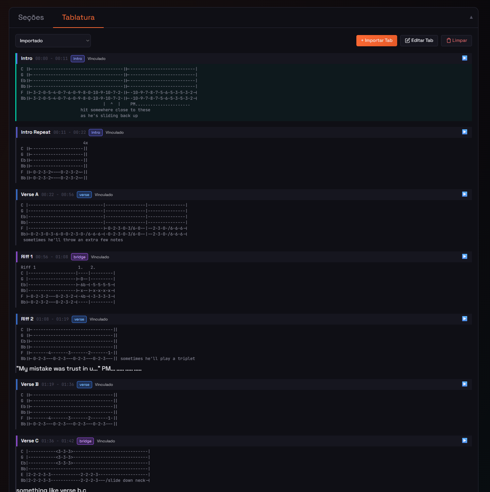Click the 01:19 - 01:36 timestamp
Viewport: 490px width, 492px height.
57,384
